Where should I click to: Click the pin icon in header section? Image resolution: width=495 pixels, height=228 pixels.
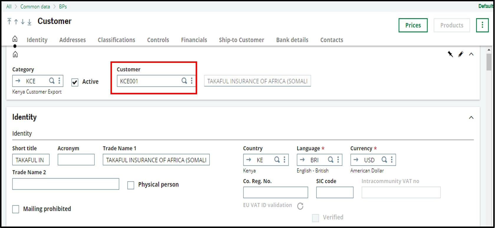450,54
